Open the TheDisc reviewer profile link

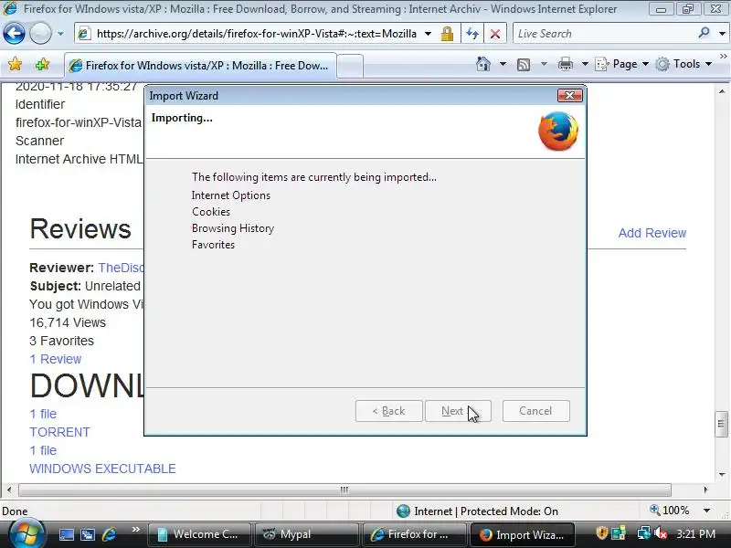tap(121, 268)
